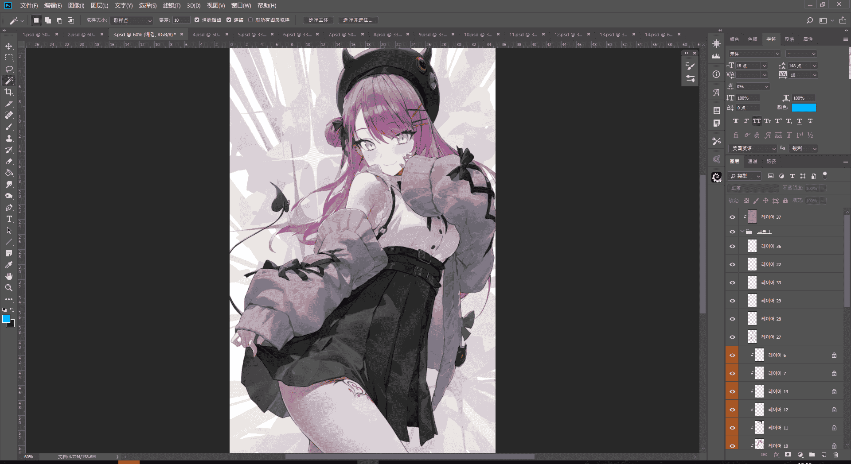
Task: Select the Move tool
Action: (9, 46)
